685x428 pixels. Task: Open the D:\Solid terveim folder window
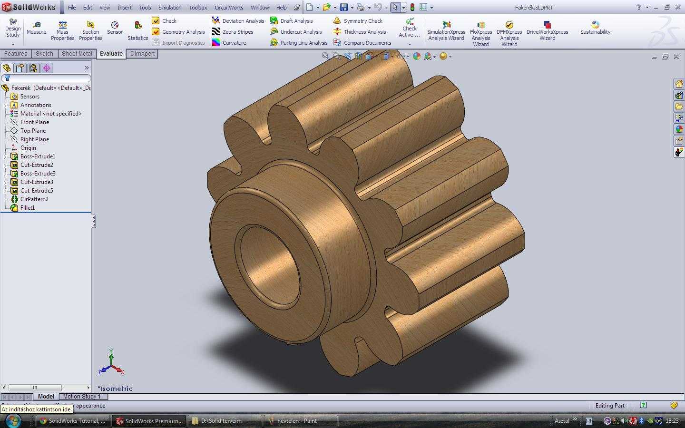(225, 421)
